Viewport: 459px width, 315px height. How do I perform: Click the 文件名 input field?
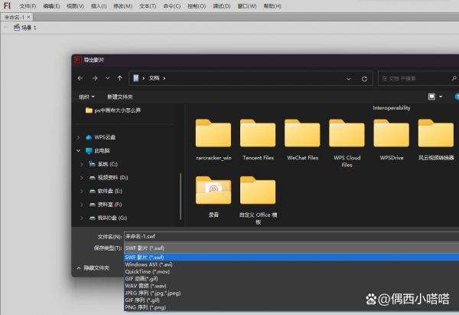[x=291, y=237]
